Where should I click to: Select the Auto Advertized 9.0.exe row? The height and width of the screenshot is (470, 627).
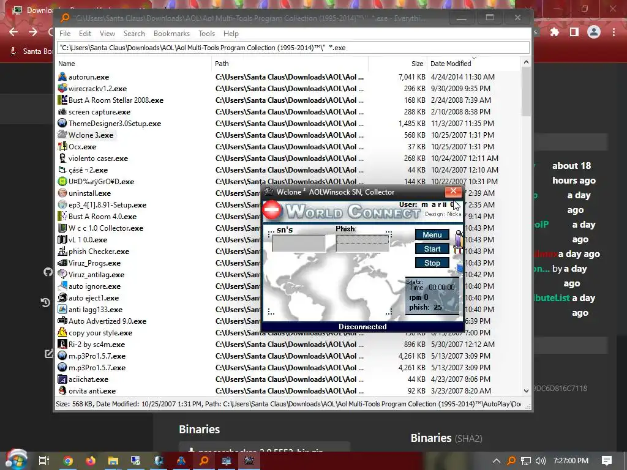pyautogui.click(x=288, y=321)
